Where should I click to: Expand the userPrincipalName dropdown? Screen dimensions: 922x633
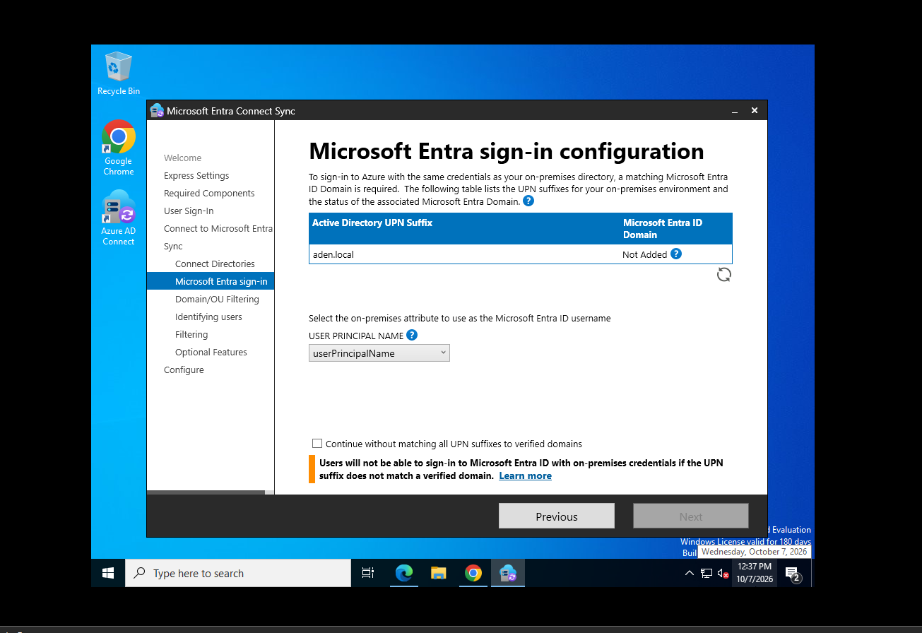(379, 353)
